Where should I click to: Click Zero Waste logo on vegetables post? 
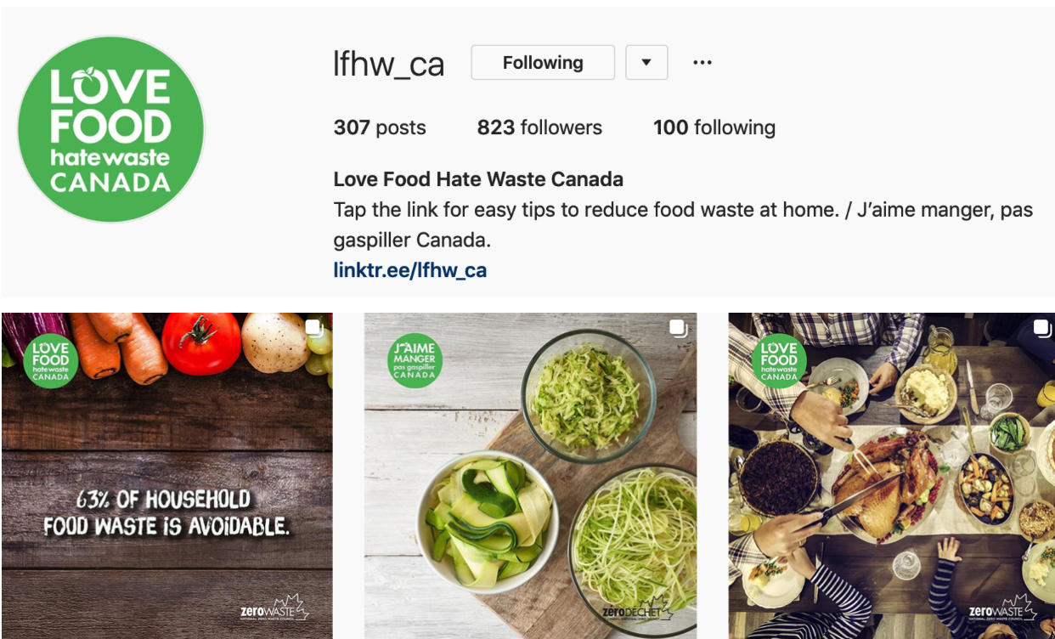pyautogui.click(x=274, y=608)
